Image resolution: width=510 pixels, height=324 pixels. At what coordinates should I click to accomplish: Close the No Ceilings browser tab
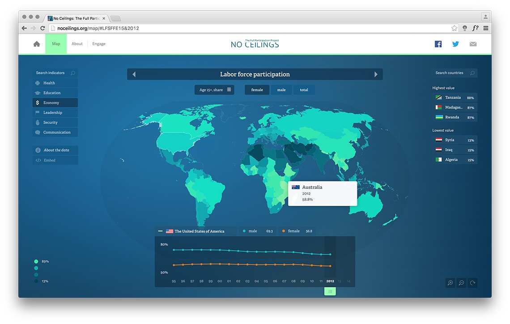(x=104, y=18)
